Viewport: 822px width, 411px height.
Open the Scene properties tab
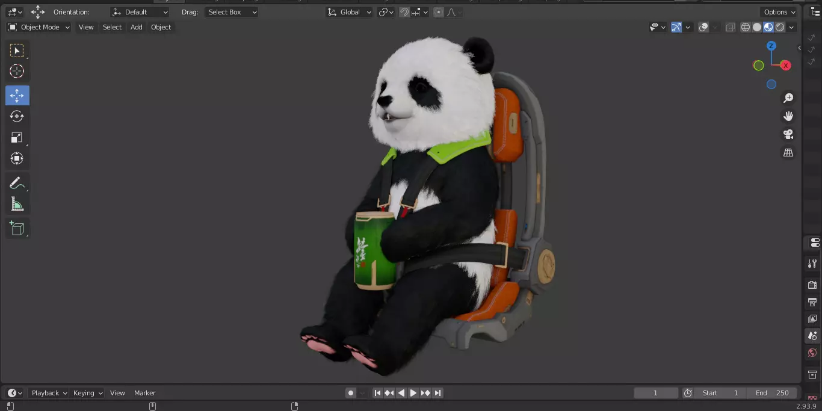coord(812,336)
